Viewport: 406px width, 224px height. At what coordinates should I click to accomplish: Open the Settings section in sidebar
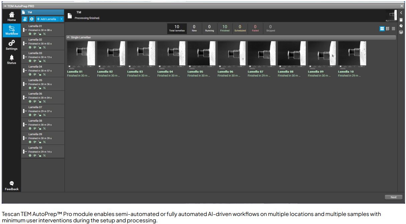tap(12, 45)
